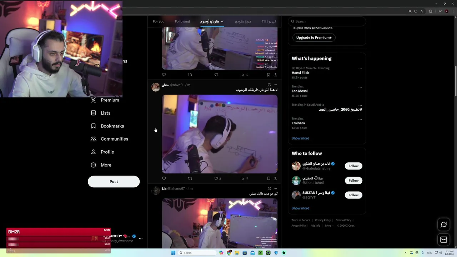The image size is (457, 257).
Task: View analytics showing 17 views
Action: click(244, 178)
